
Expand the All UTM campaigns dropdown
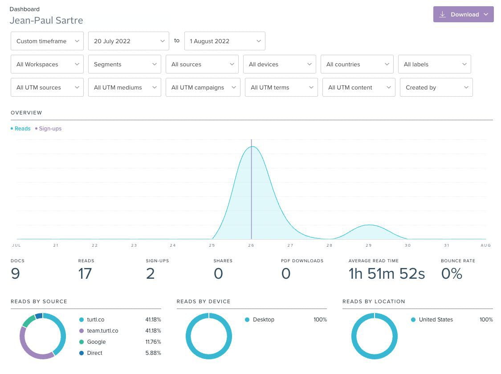pyautogui.click(x=203, y=87)
